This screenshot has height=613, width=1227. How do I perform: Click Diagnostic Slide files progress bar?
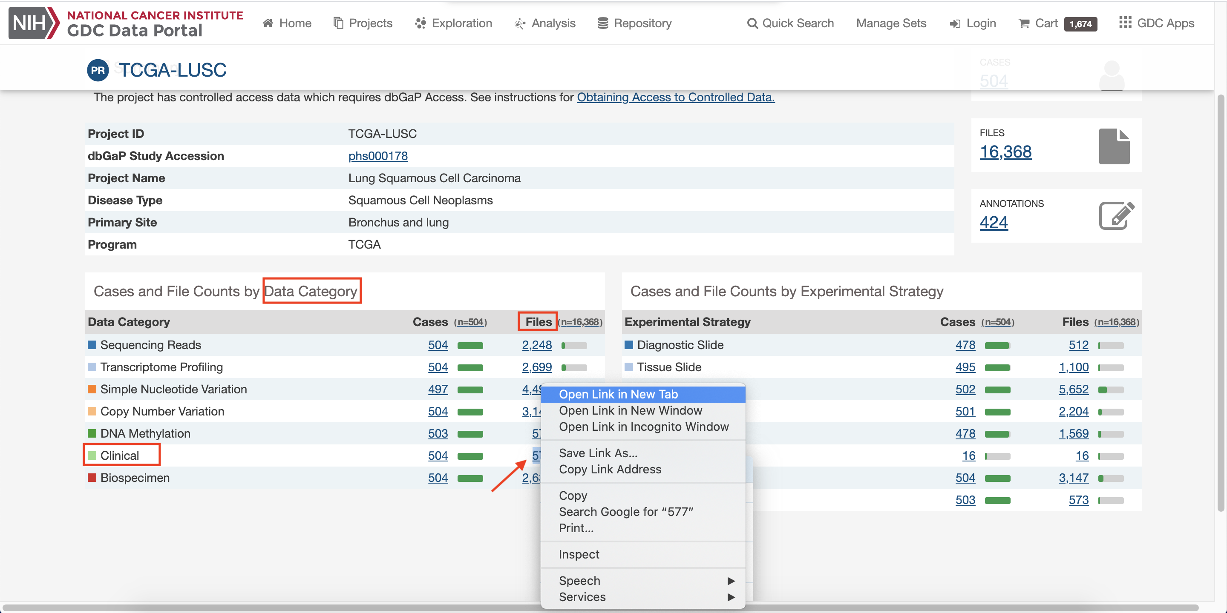[x=1111, y=346]
